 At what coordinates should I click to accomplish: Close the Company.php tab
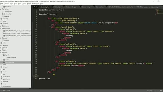point(91,7)
